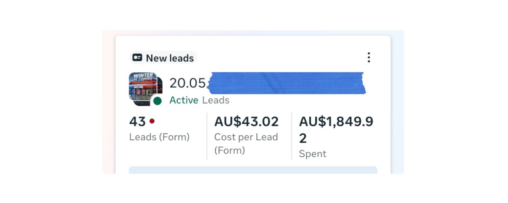508x203 pixels.
Task: Click the blue redacted campaign name
Action: pos(286,83)
